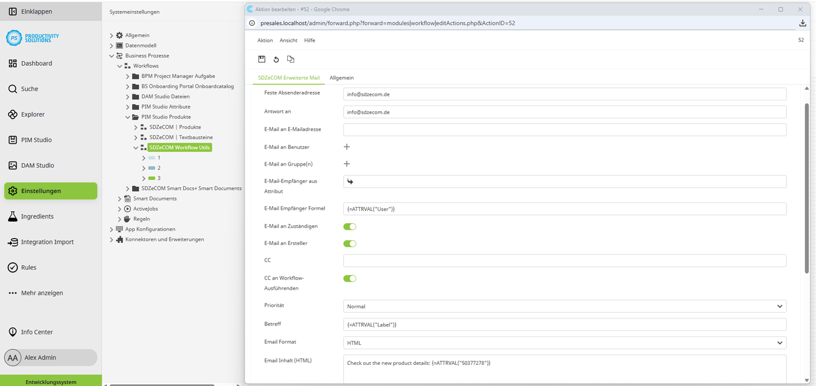Switch to the Allgemein tab
816x386 pixels.
(x=341, y=78)
